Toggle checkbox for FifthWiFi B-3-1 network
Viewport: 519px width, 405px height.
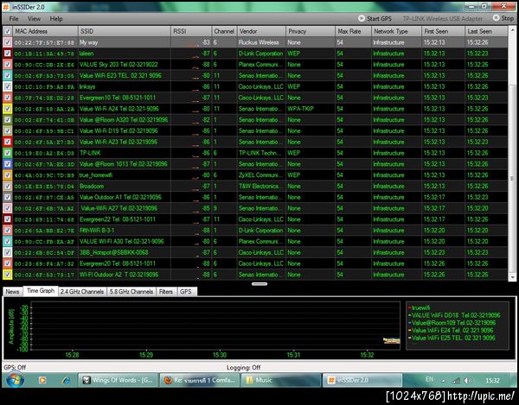[x=7, y=231]
